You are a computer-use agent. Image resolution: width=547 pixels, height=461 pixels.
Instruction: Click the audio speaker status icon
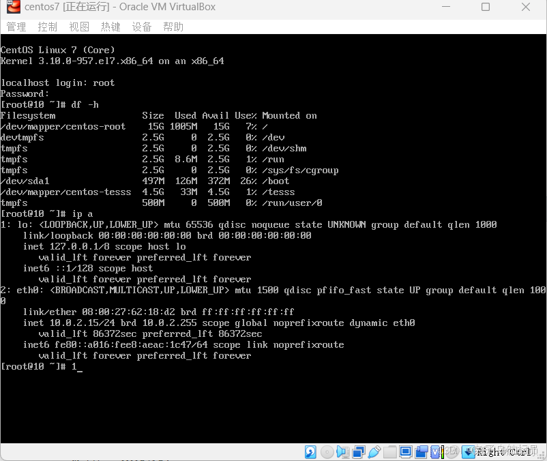tap(342, 452)
